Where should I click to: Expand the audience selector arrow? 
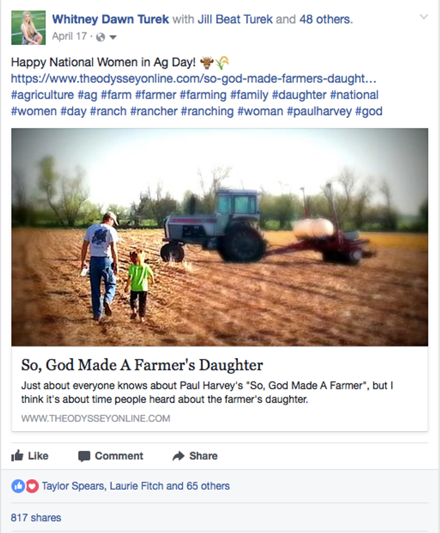click(113, 38)
